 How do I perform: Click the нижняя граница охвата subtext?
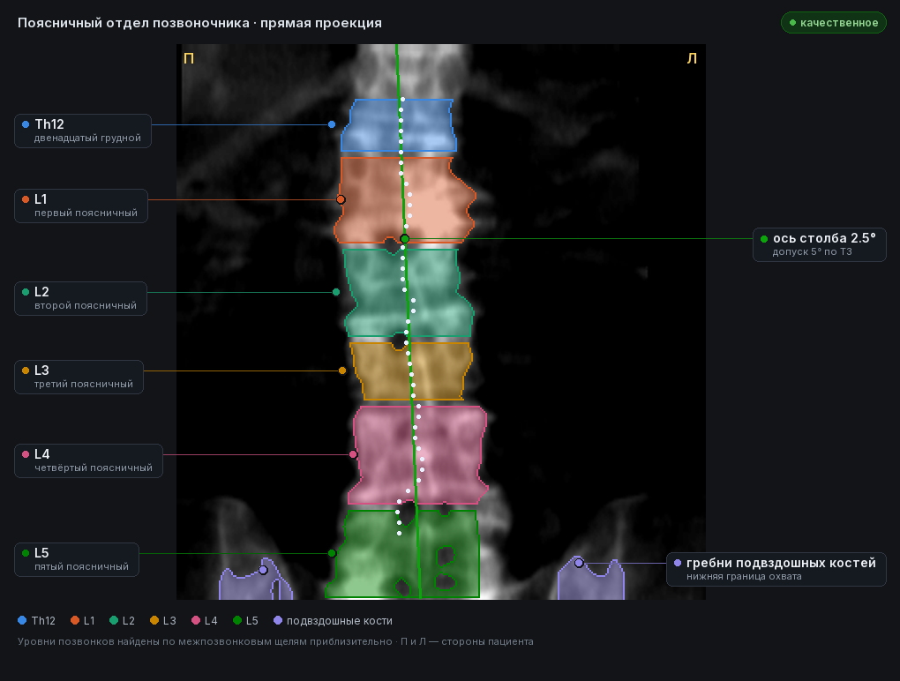(x=744, y=577)
